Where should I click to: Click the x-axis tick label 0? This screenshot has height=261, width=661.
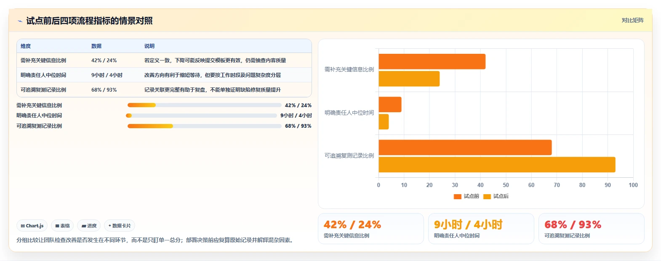[378, 185]
